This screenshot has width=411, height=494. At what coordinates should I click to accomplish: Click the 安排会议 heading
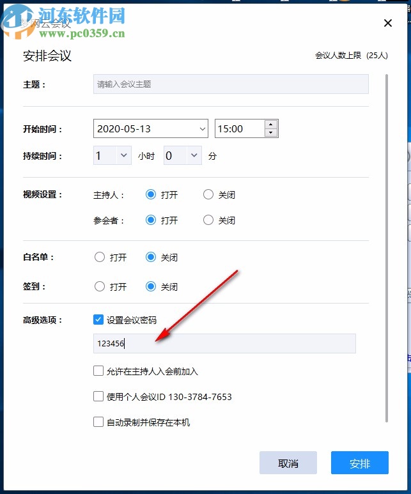[x=47, y=56]
